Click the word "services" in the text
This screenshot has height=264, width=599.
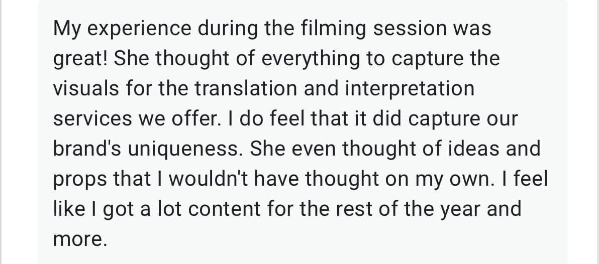(93, 118)
